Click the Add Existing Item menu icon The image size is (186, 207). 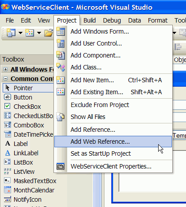click(61, 92)
